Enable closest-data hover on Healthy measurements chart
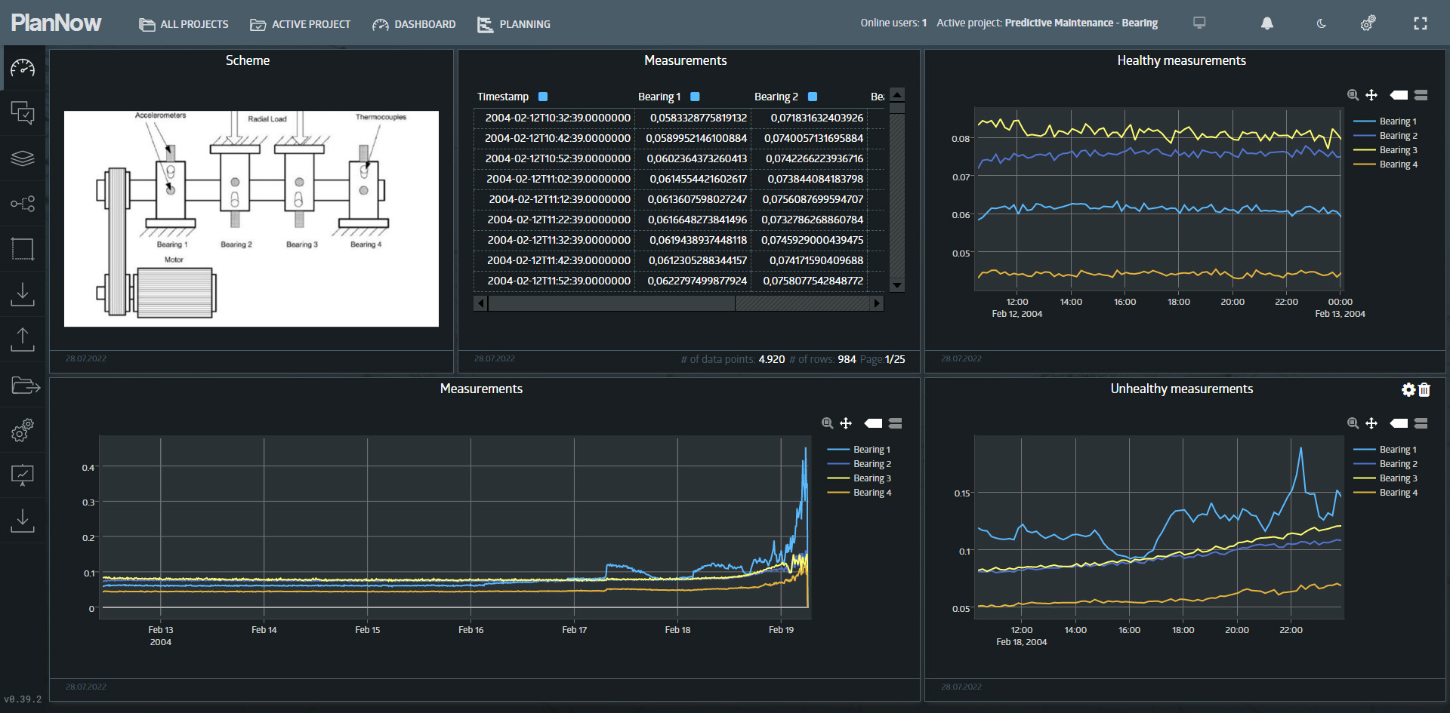 click(1399, 95)
